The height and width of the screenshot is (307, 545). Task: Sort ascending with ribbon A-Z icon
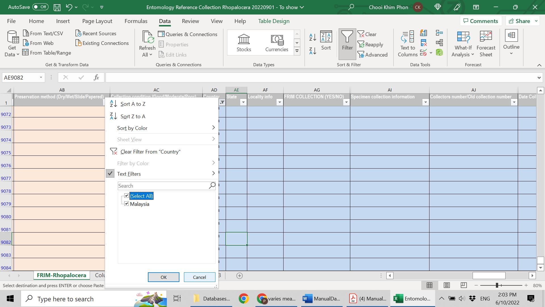pyautogui.click(x=313, y=37)
